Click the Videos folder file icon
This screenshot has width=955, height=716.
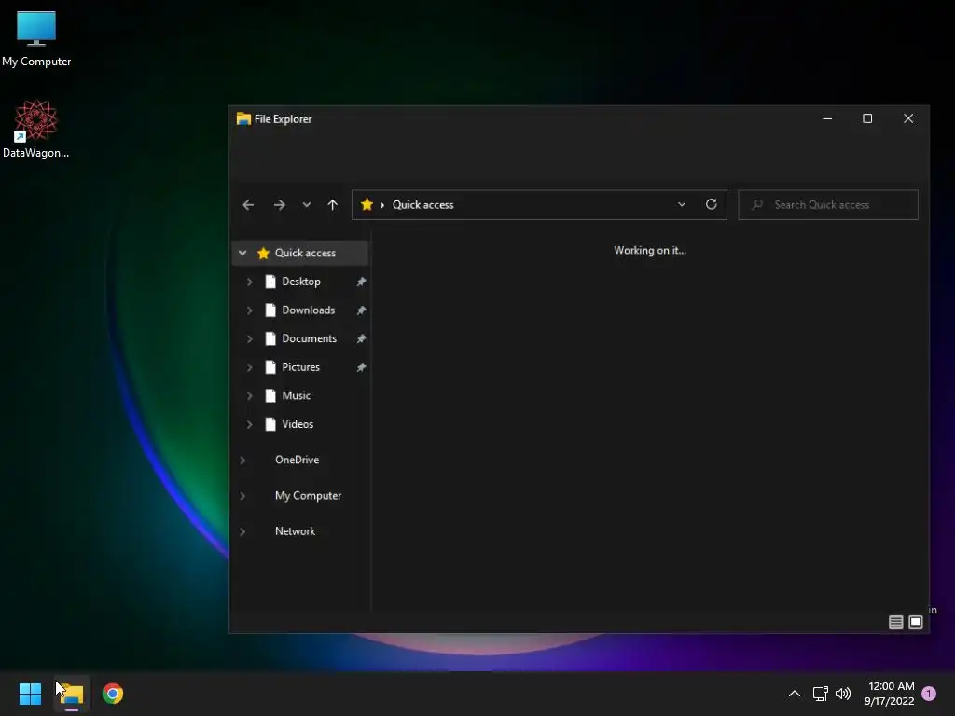pos(270,424)
